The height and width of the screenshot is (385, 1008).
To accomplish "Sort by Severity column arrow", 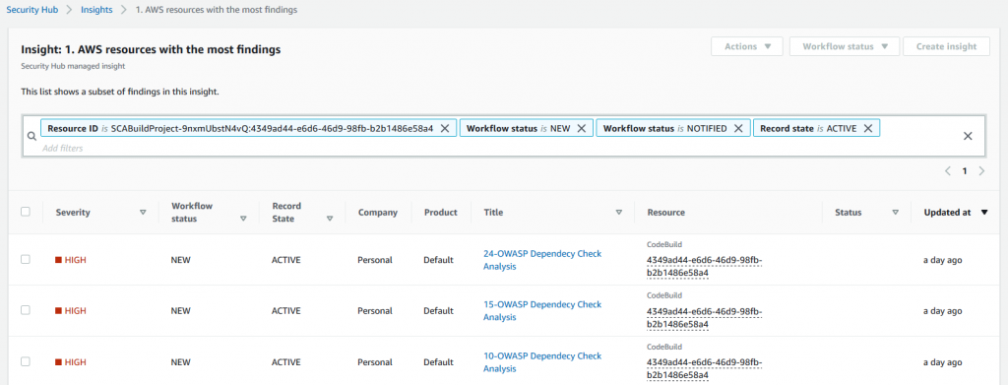I will click(x=143, y=212).
